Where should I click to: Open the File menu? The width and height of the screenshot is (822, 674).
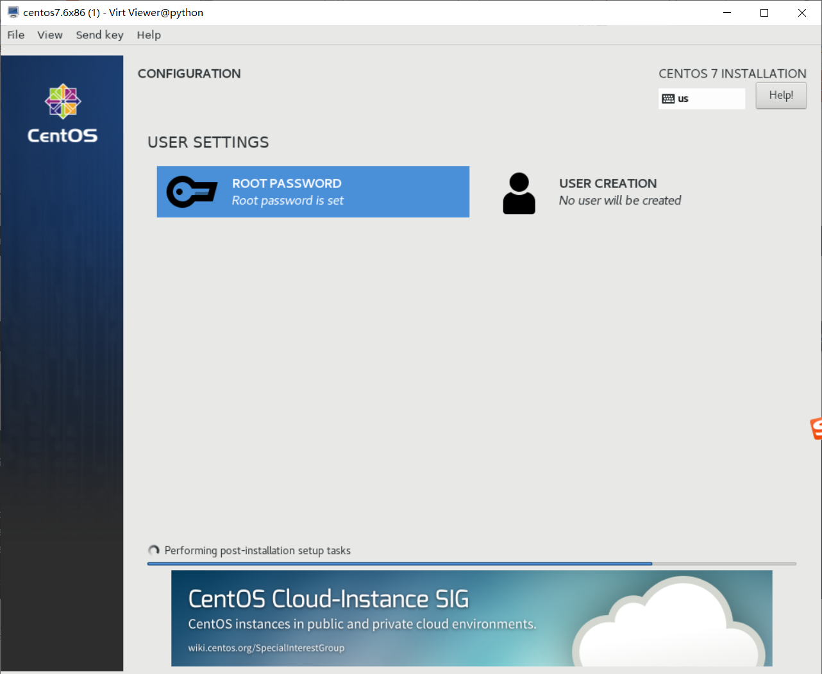(16, 35)
